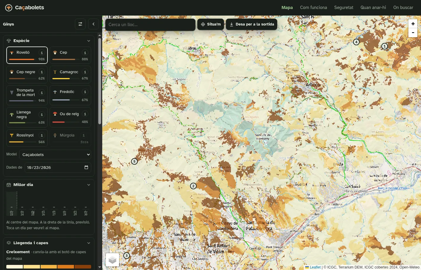Screen dimensions: 421x270
Task: Select the Fredolic species card
Action: click(70, 95)
